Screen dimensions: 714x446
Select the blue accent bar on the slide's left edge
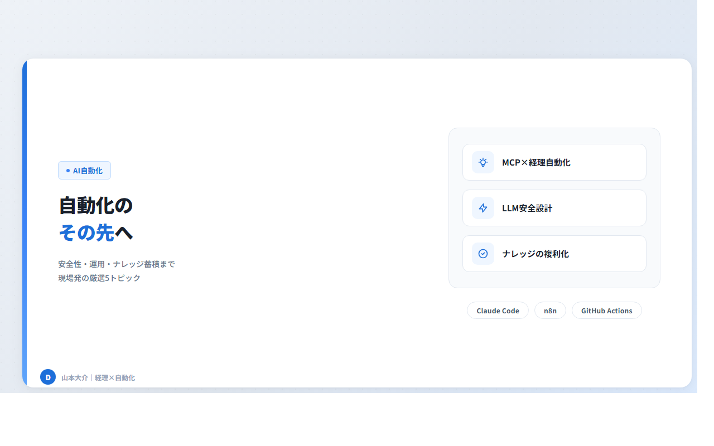click(x=24, y=223)
